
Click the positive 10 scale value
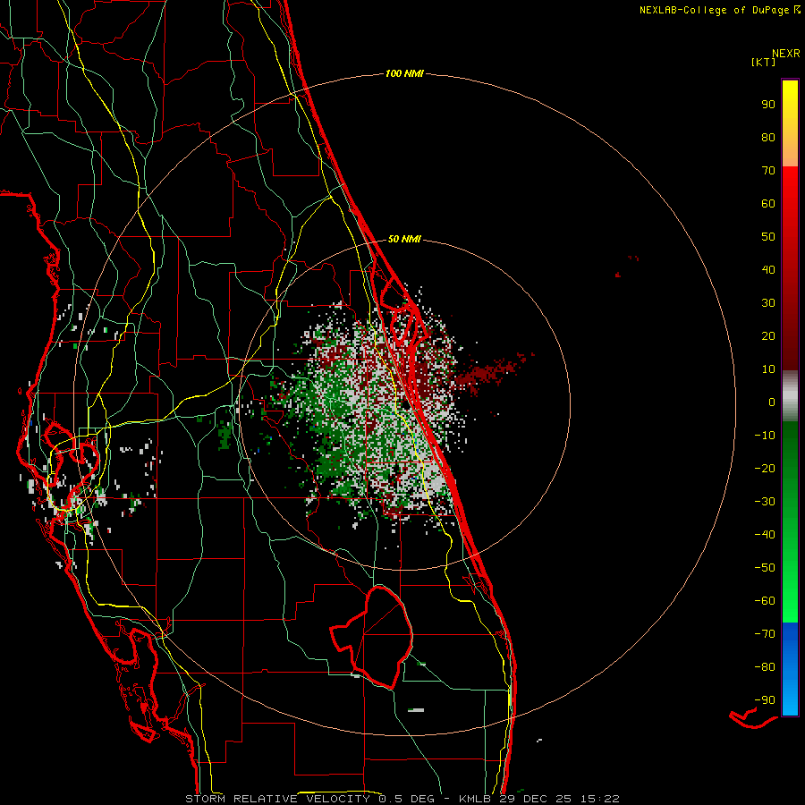coord(768,369)
